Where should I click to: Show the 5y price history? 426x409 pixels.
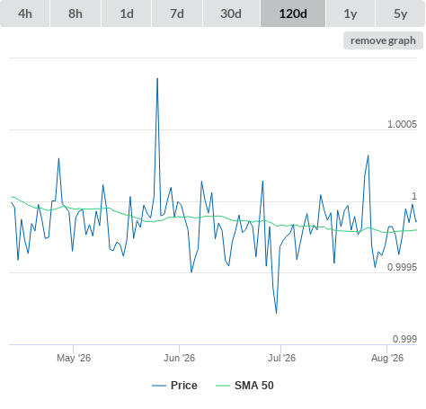click(x=400, y=13)
